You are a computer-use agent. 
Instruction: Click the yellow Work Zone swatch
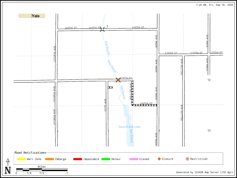click(x=21, y=159)
